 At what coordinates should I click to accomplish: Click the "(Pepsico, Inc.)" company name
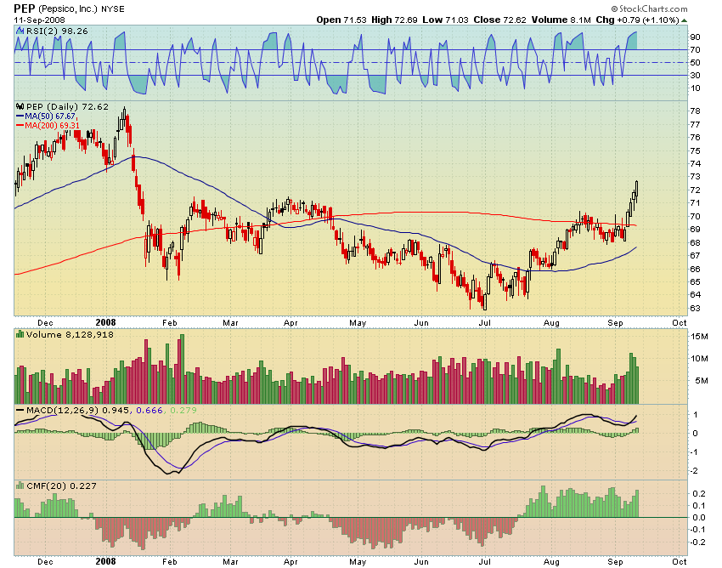coord(68,9)
